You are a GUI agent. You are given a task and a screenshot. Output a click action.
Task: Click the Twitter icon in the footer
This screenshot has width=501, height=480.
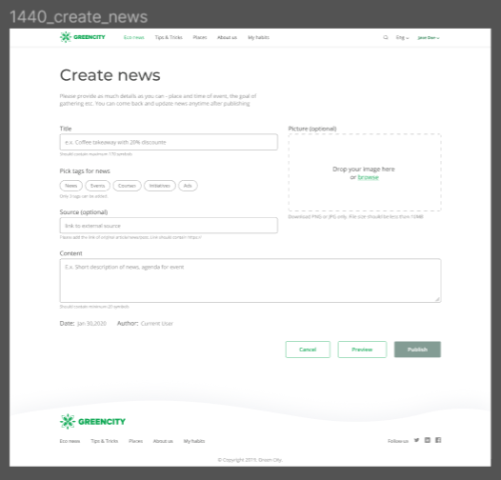coord(416,440)
